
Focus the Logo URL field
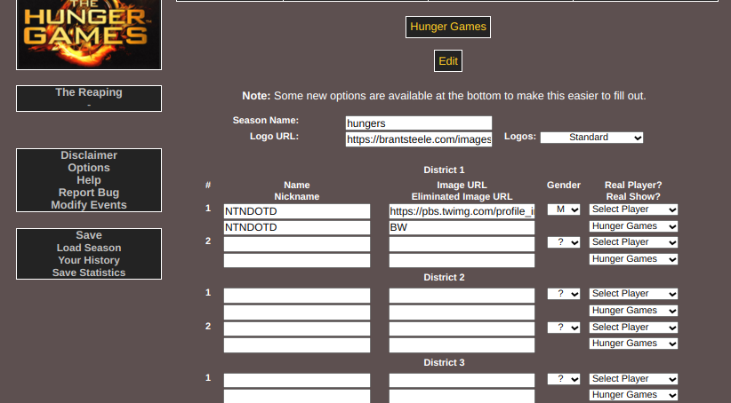point(419,139)
